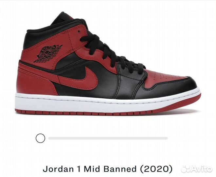The width and height of the screenshot is (216, 177).
Task: Click the middle of the gray slider track
Action: (x=108, y=138)
